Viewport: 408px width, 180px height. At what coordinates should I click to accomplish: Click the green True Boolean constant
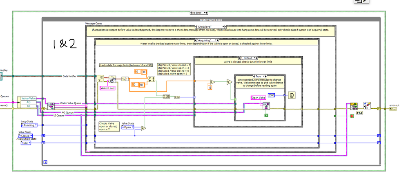pyautogui.click(x=266, y=115)
